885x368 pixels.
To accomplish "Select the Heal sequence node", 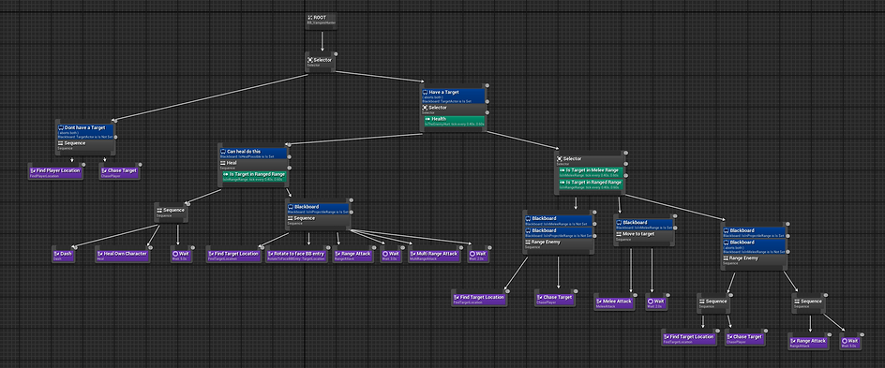I will point(253,165).
